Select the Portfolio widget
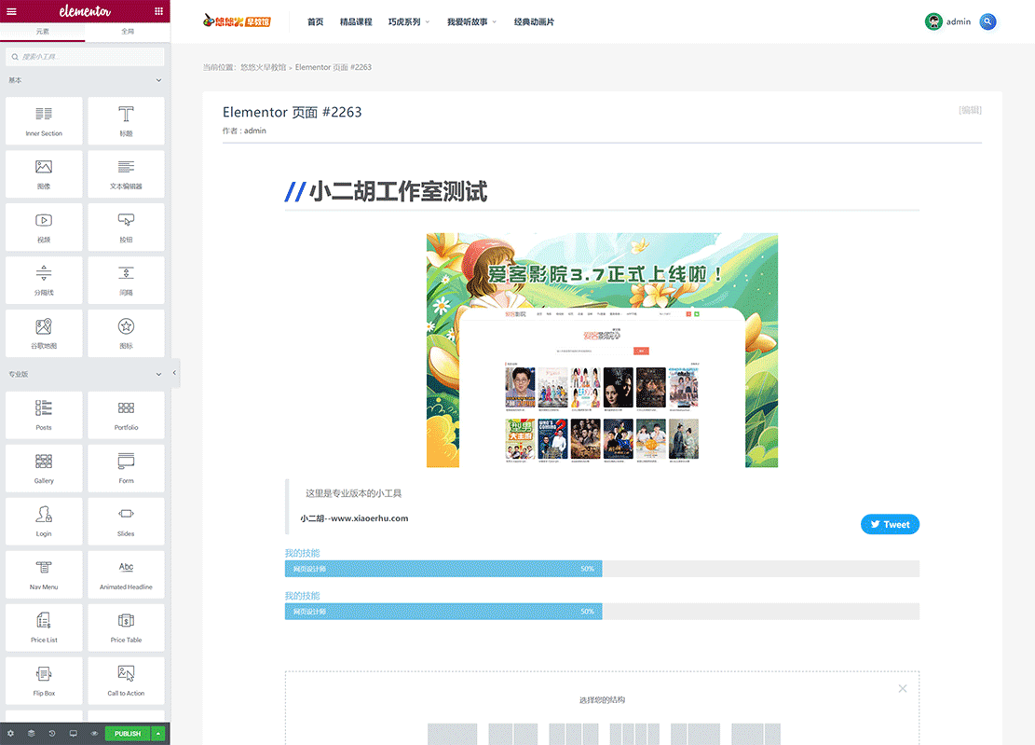Viewport: 1035px width, 745px height. (x=126, y=415)
